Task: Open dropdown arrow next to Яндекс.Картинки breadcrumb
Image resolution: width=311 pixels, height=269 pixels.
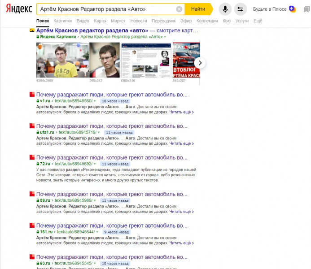Action: [165, 37]
